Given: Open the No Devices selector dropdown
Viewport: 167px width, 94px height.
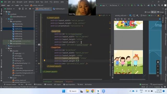Looking at the screenshot, I should tap(114, 5).
